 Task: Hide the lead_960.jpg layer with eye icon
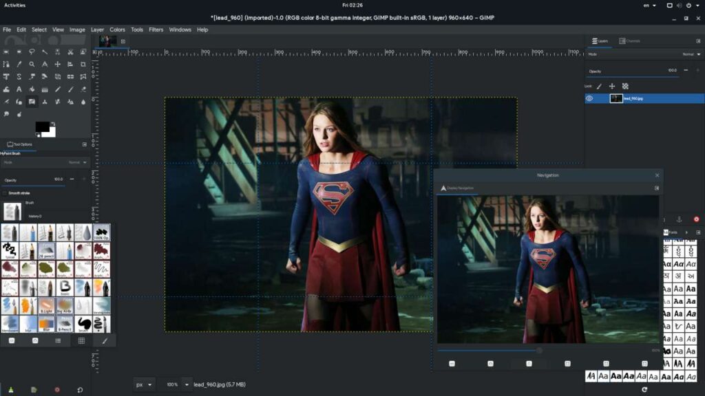[589, 98]
